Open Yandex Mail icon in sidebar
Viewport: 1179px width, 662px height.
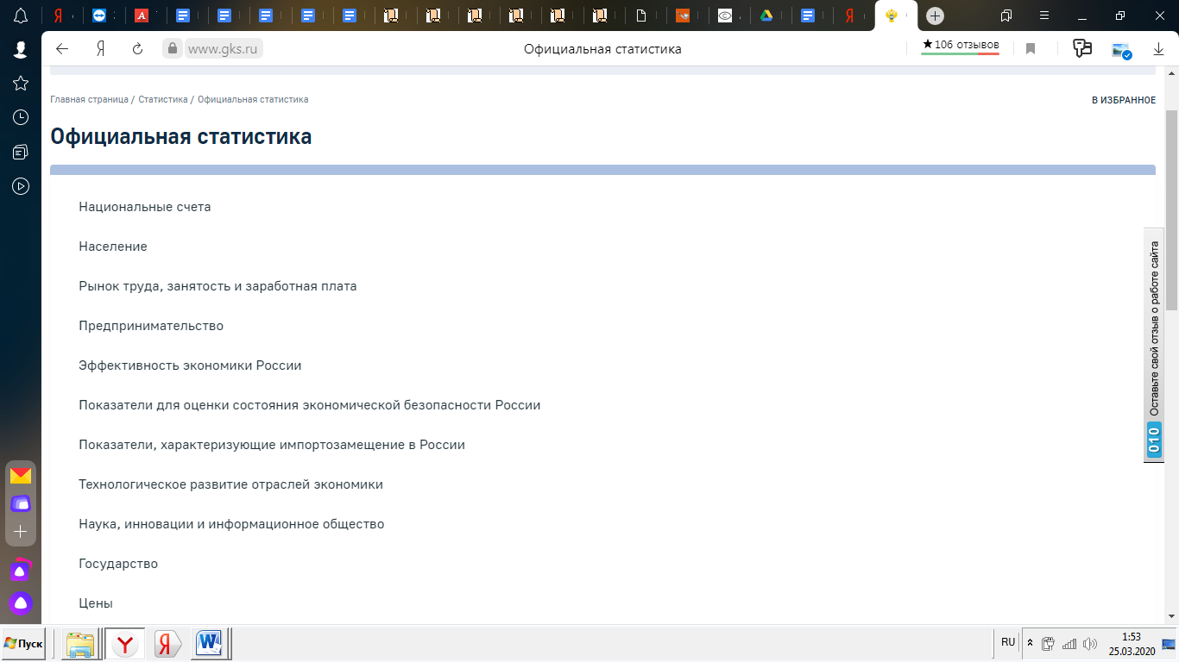click(21, 476)
